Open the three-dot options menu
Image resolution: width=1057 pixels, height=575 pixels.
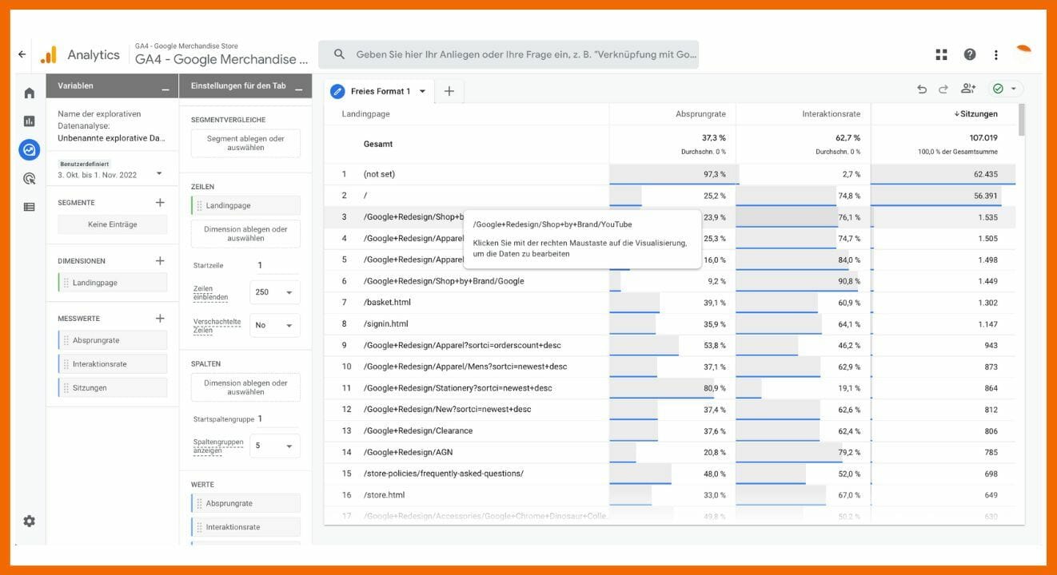[x=995, y=54]
